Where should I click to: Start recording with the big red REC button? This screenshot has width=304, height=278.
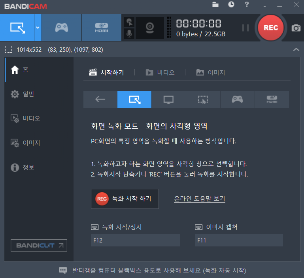(271, 28)
